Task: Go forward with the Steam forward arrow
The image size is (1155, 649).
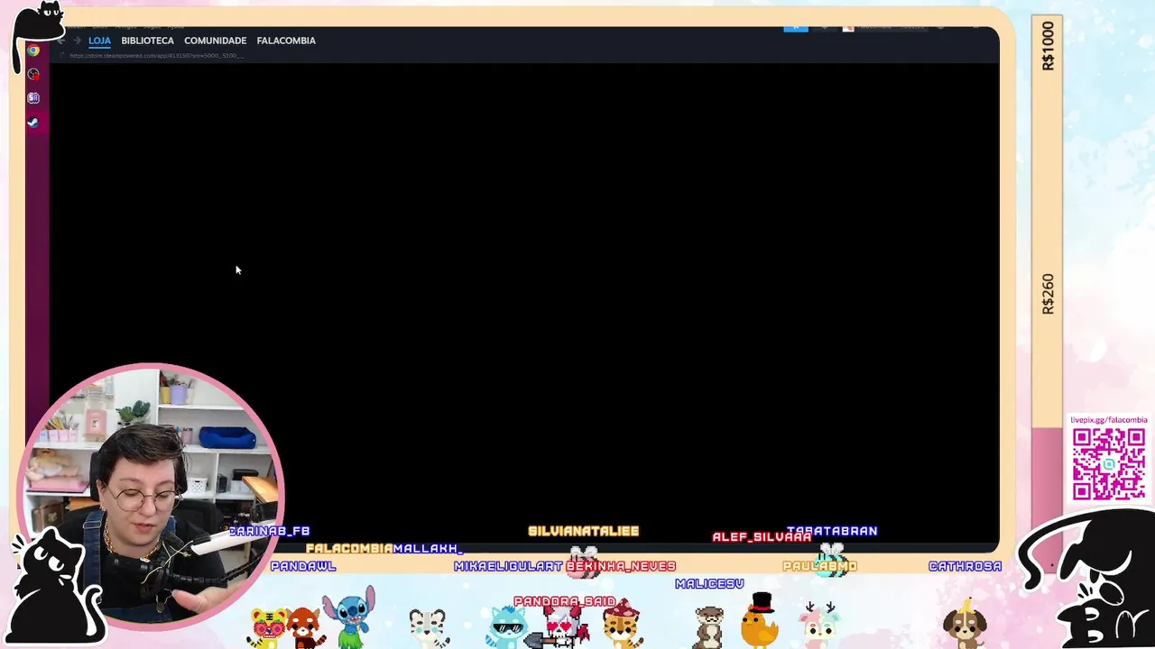Action: [77, 41]
